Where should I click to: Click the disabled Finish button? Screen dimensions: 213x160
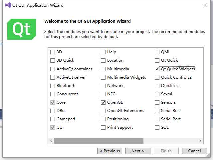tap(166, 151)
